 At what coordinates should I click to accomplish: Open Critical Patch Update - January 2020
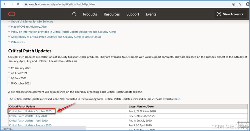click(30, 125)
